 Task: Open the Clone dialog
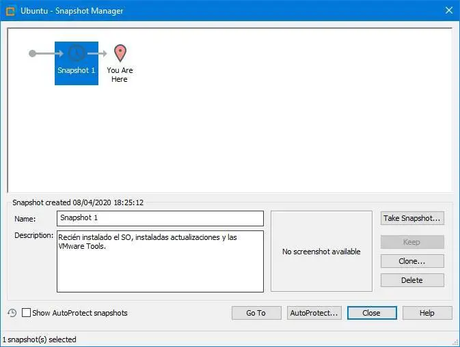click(412, 261)
